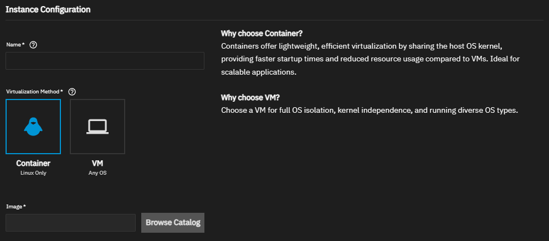Click the Virtualization Method label

34,92
